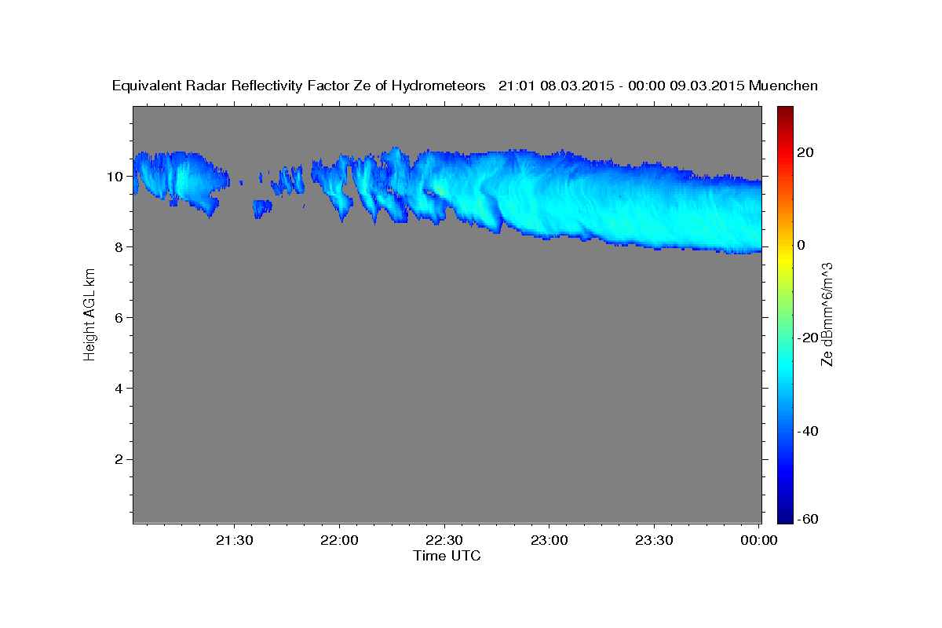Click the 21:30 time tick label
Viewport: 942px width, 628px height.
[234, 540]
